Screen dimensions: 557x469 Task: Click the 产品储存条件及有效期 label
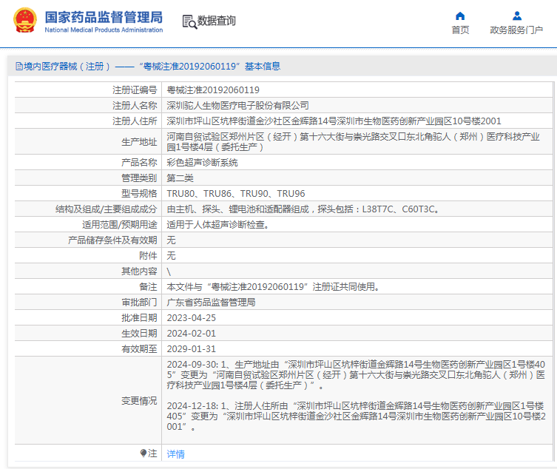click(112, 240)
